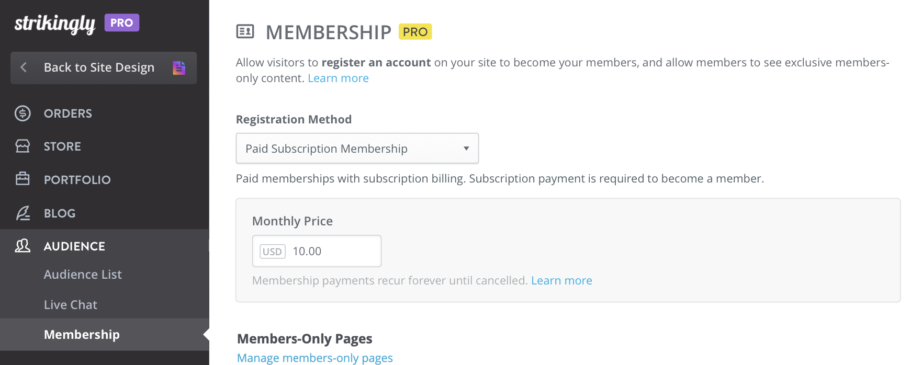922x365 pixels.
Task: Click the dropdown arrow for Paid Subscription Membership
Action: 466,149
